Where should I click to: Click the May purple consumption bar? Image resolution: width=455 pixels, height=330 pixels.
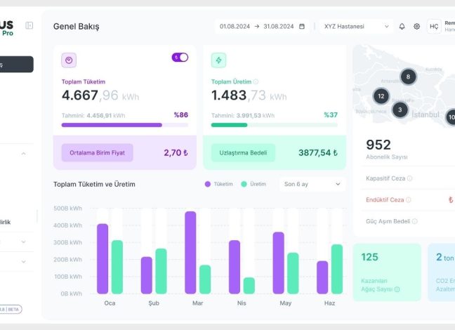click(279, 263)
